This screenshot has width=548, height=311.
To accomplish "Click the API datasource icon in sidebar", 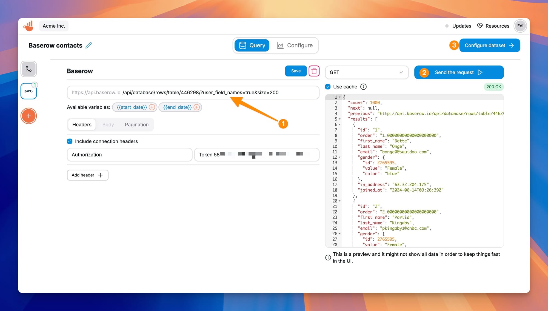I will pos(28,92).
